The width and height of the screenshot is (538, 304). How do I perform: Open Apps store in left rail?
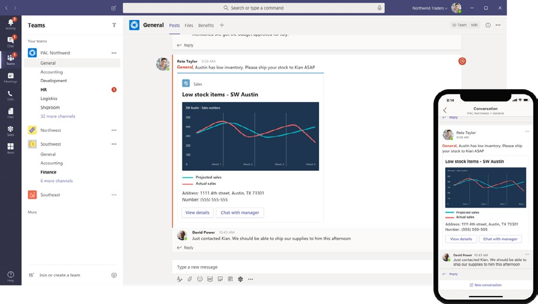(x=10, y=148)
